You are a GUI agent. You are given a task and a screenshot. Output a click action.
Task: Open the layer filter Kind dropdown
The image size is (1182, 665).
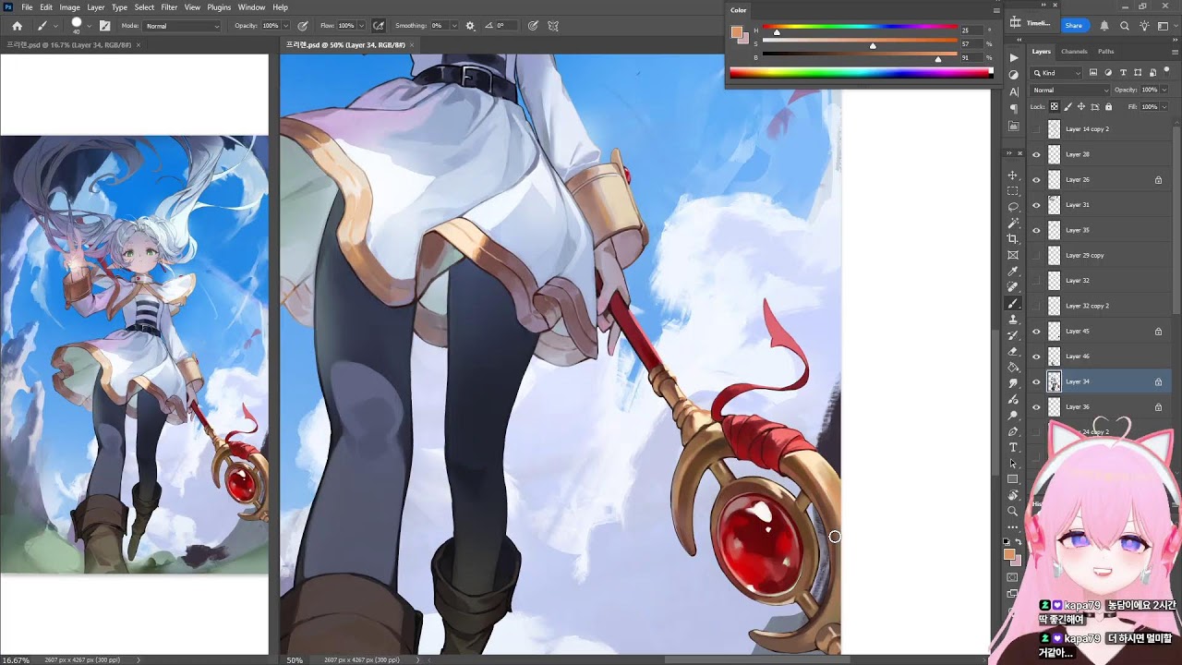pos(1056,72)
